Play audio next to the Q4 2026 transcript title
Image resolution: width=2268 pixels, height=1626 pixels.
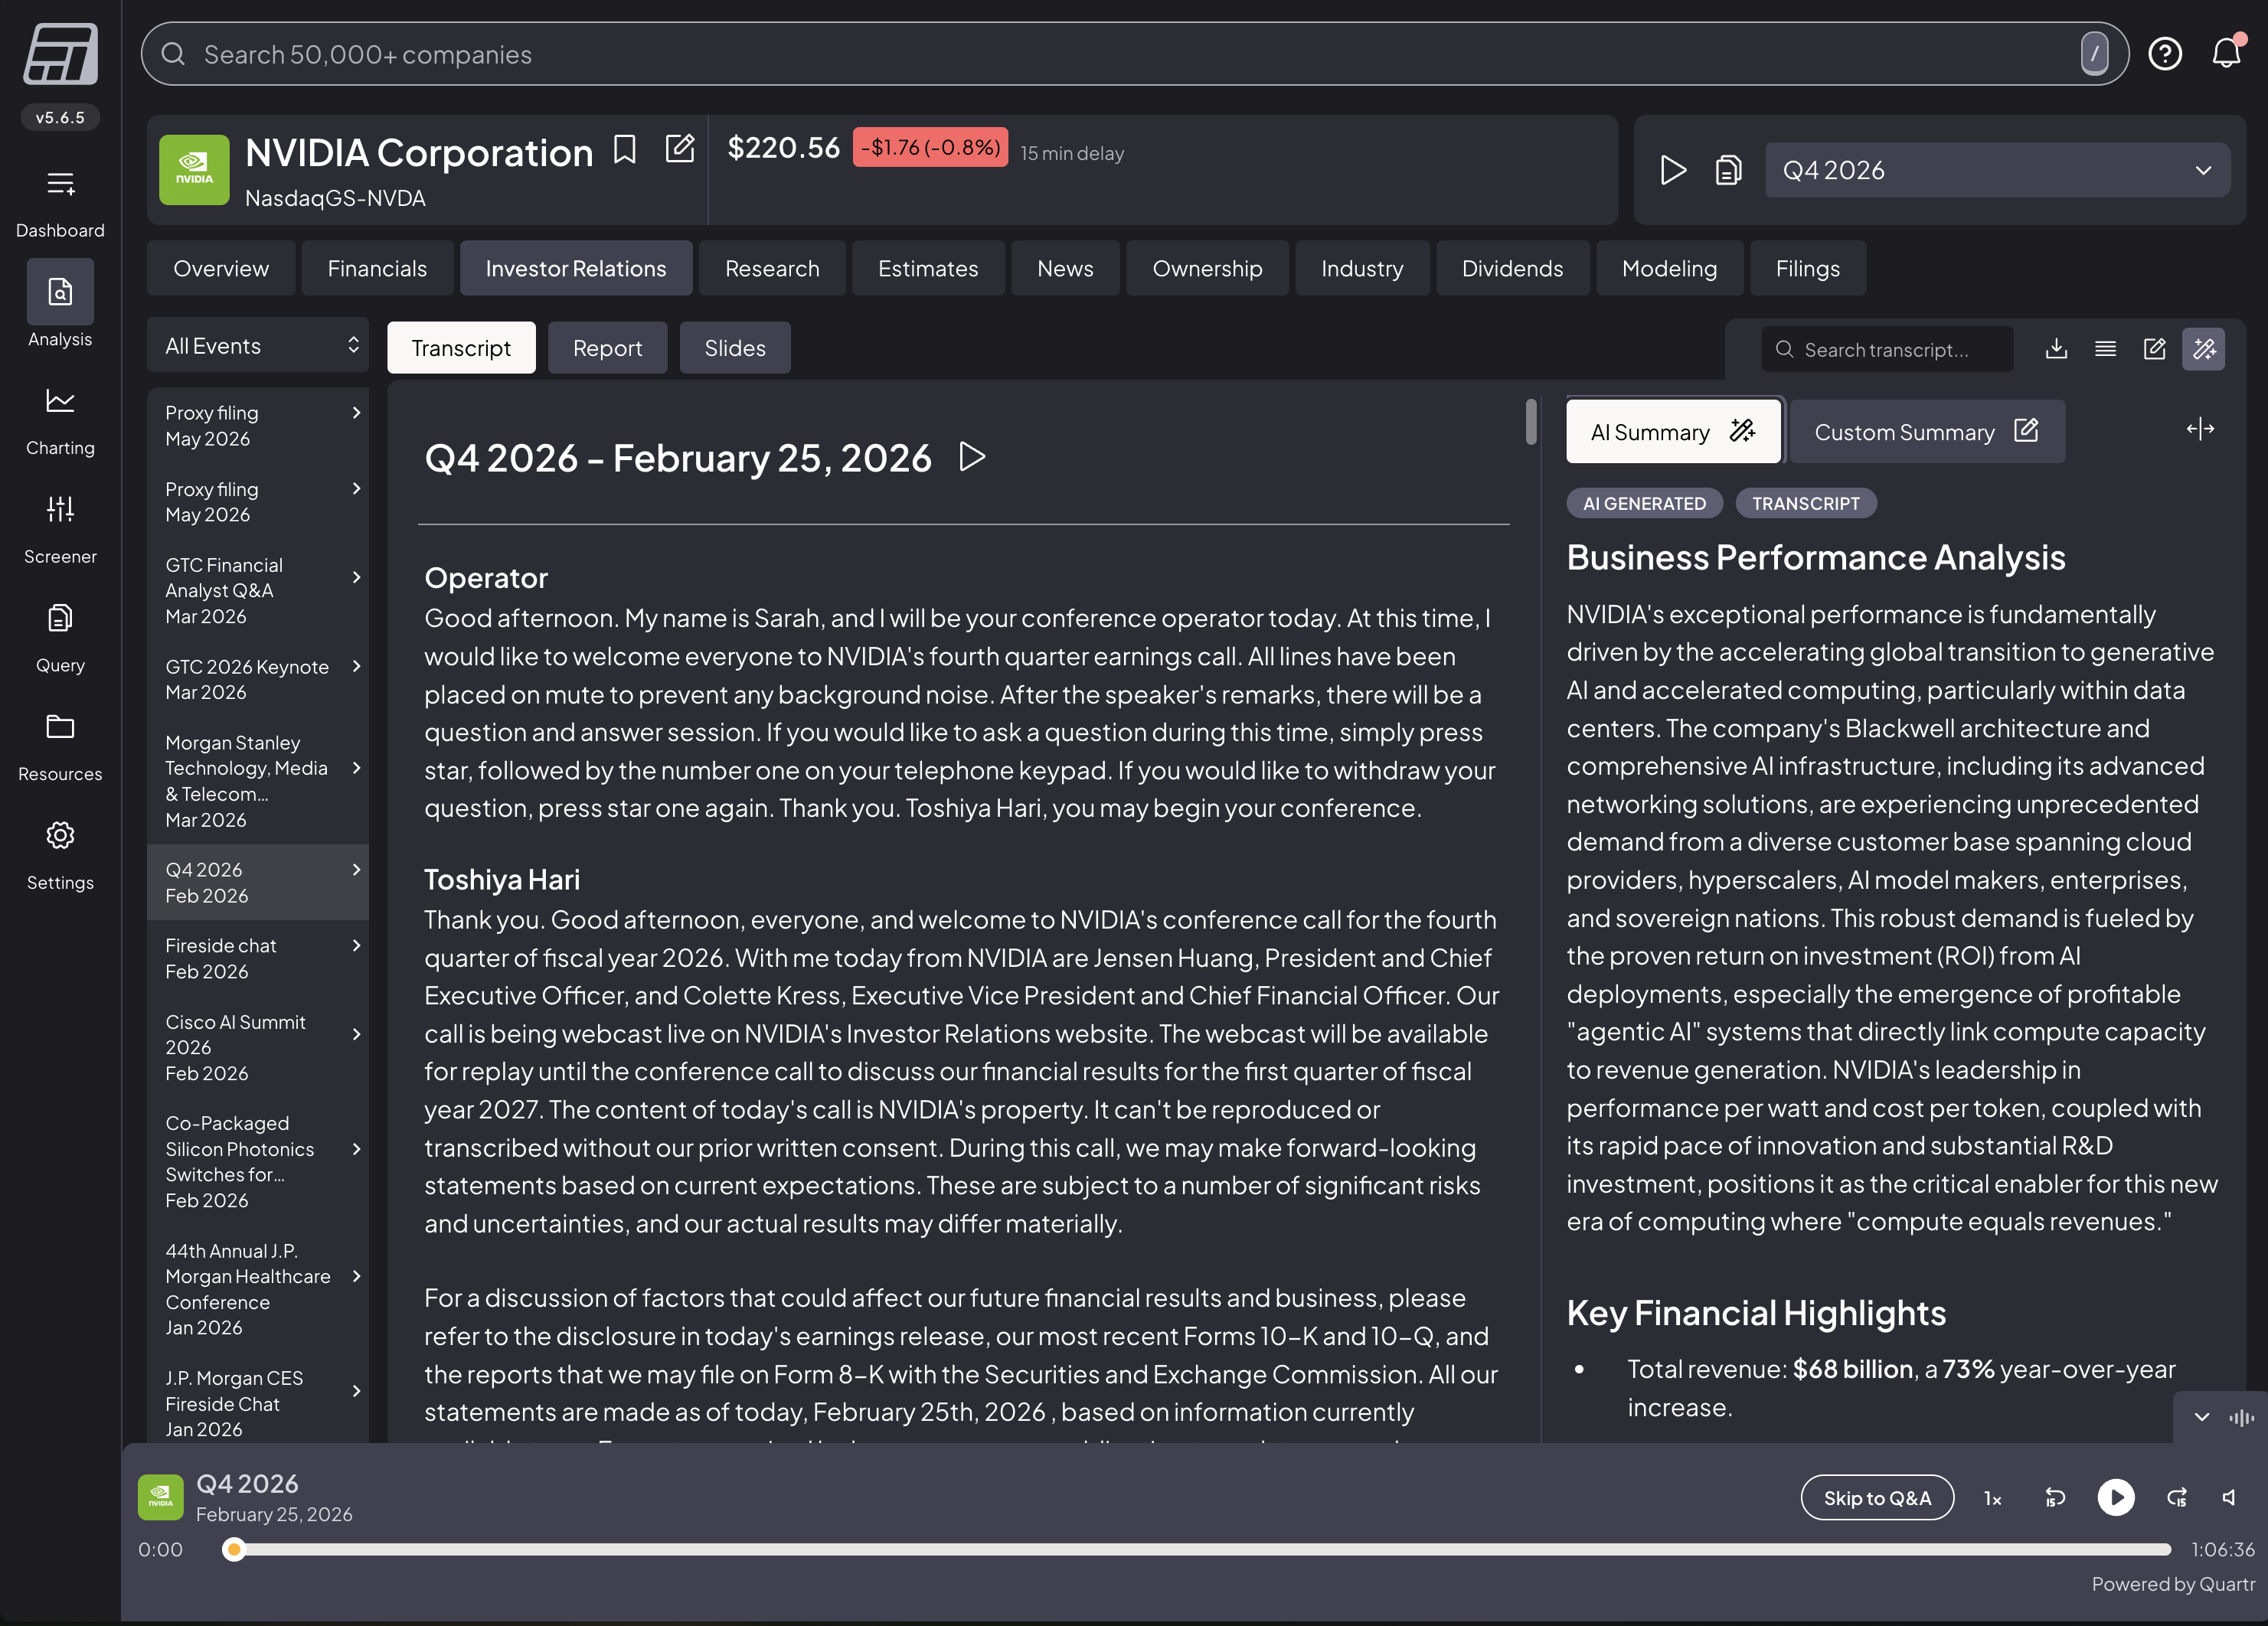[972, 457]
